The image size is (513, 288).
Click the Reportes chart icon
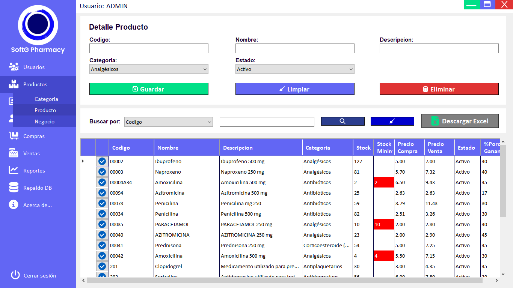(14, 171)
